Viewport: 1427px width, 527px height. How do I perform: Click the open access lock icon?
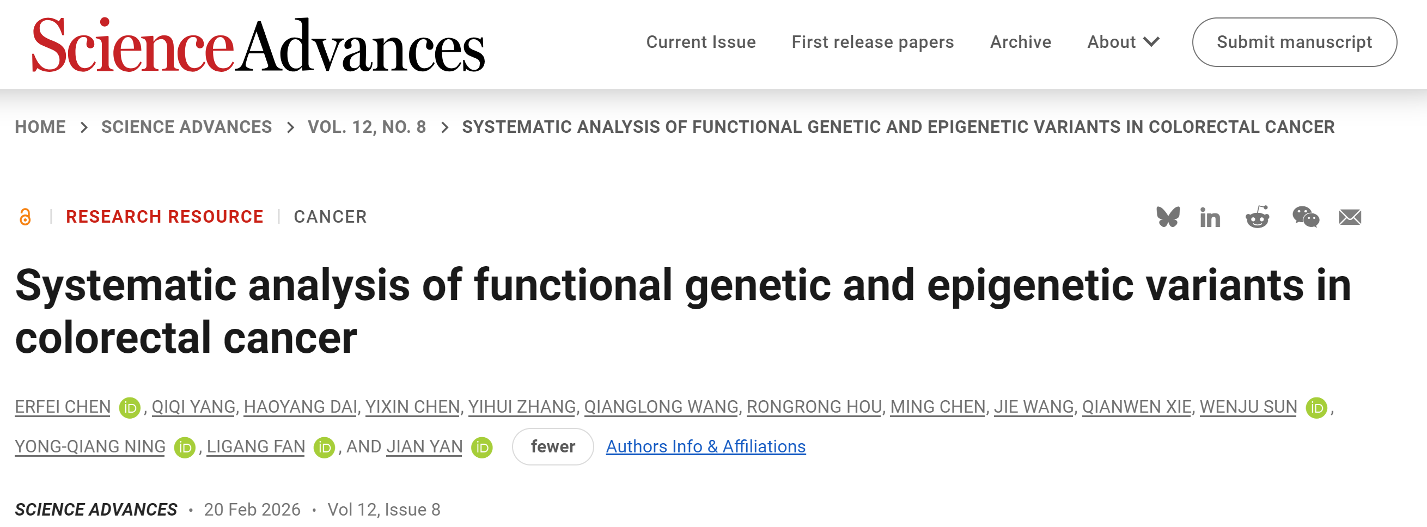(25, 217)
